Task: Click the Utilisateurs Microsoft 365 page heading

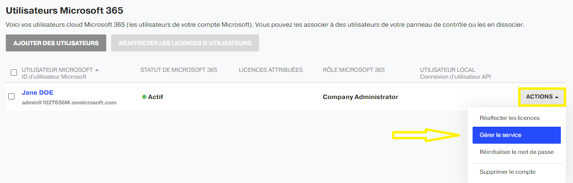Action: click(x=65, y=11)
